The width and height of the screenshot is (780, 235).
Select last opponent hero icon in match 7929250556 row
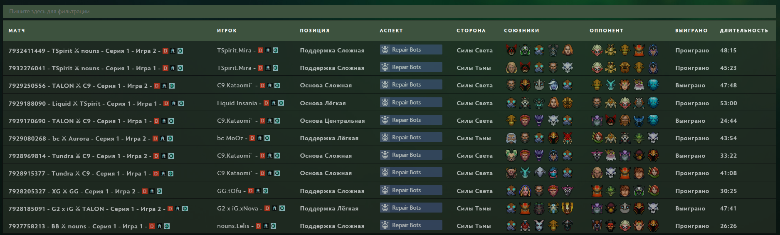click(653, 85)
